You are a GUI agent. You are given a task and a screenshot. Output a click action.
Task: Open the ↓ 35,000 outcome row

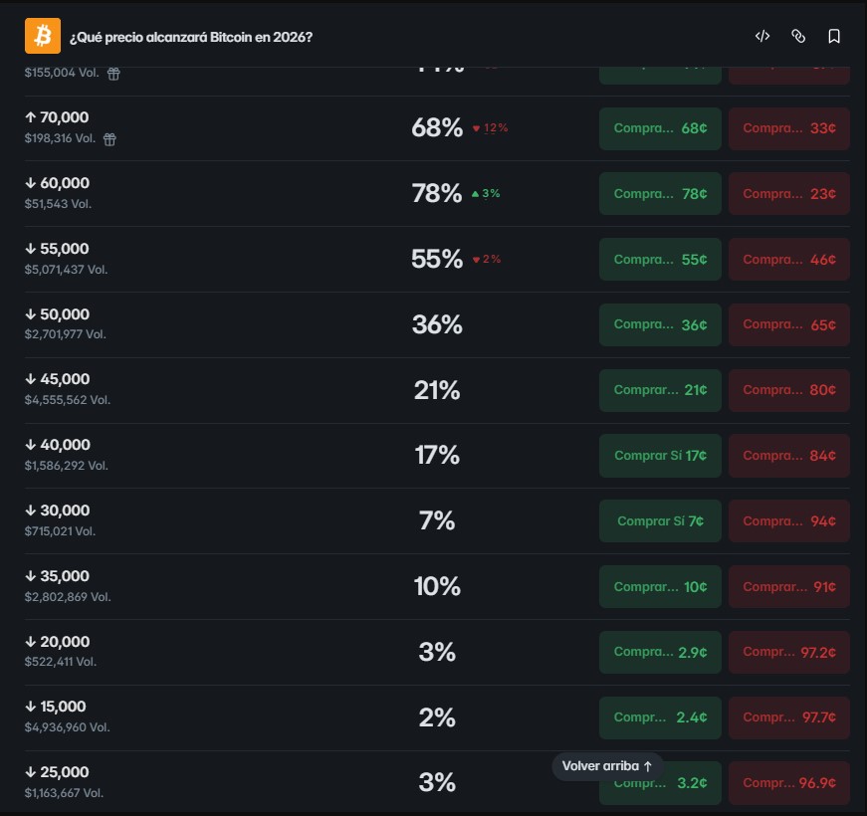pos(437,586)
